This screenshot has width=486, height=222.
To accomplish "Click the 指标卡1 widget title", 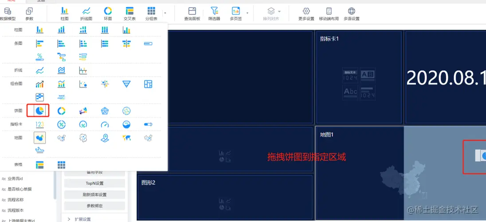I will point(329,39).
